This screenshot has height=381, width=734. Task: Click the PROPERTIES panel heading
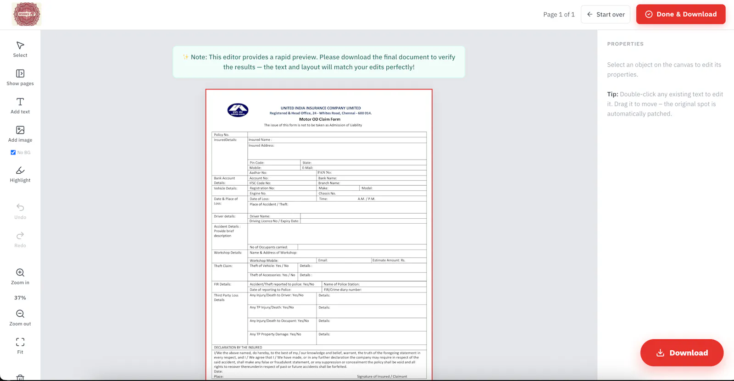(x=625, y=44)
